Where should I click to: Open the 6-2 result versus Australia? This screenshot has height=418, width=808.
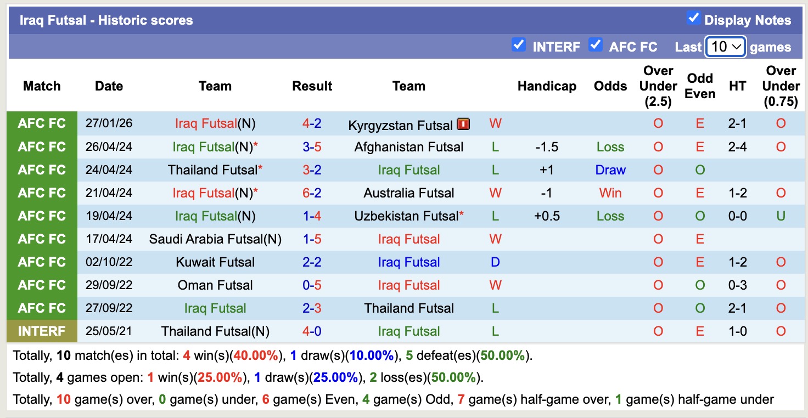(312, 193)
